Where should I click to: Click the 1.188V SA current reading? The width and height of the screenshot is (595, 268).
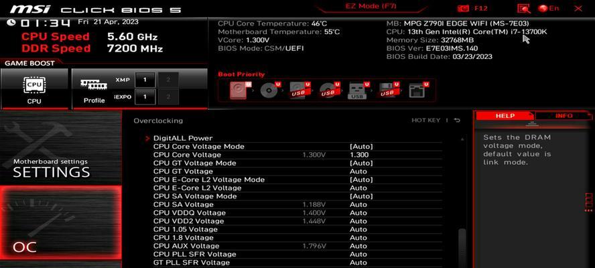click(x=314, y=204)
